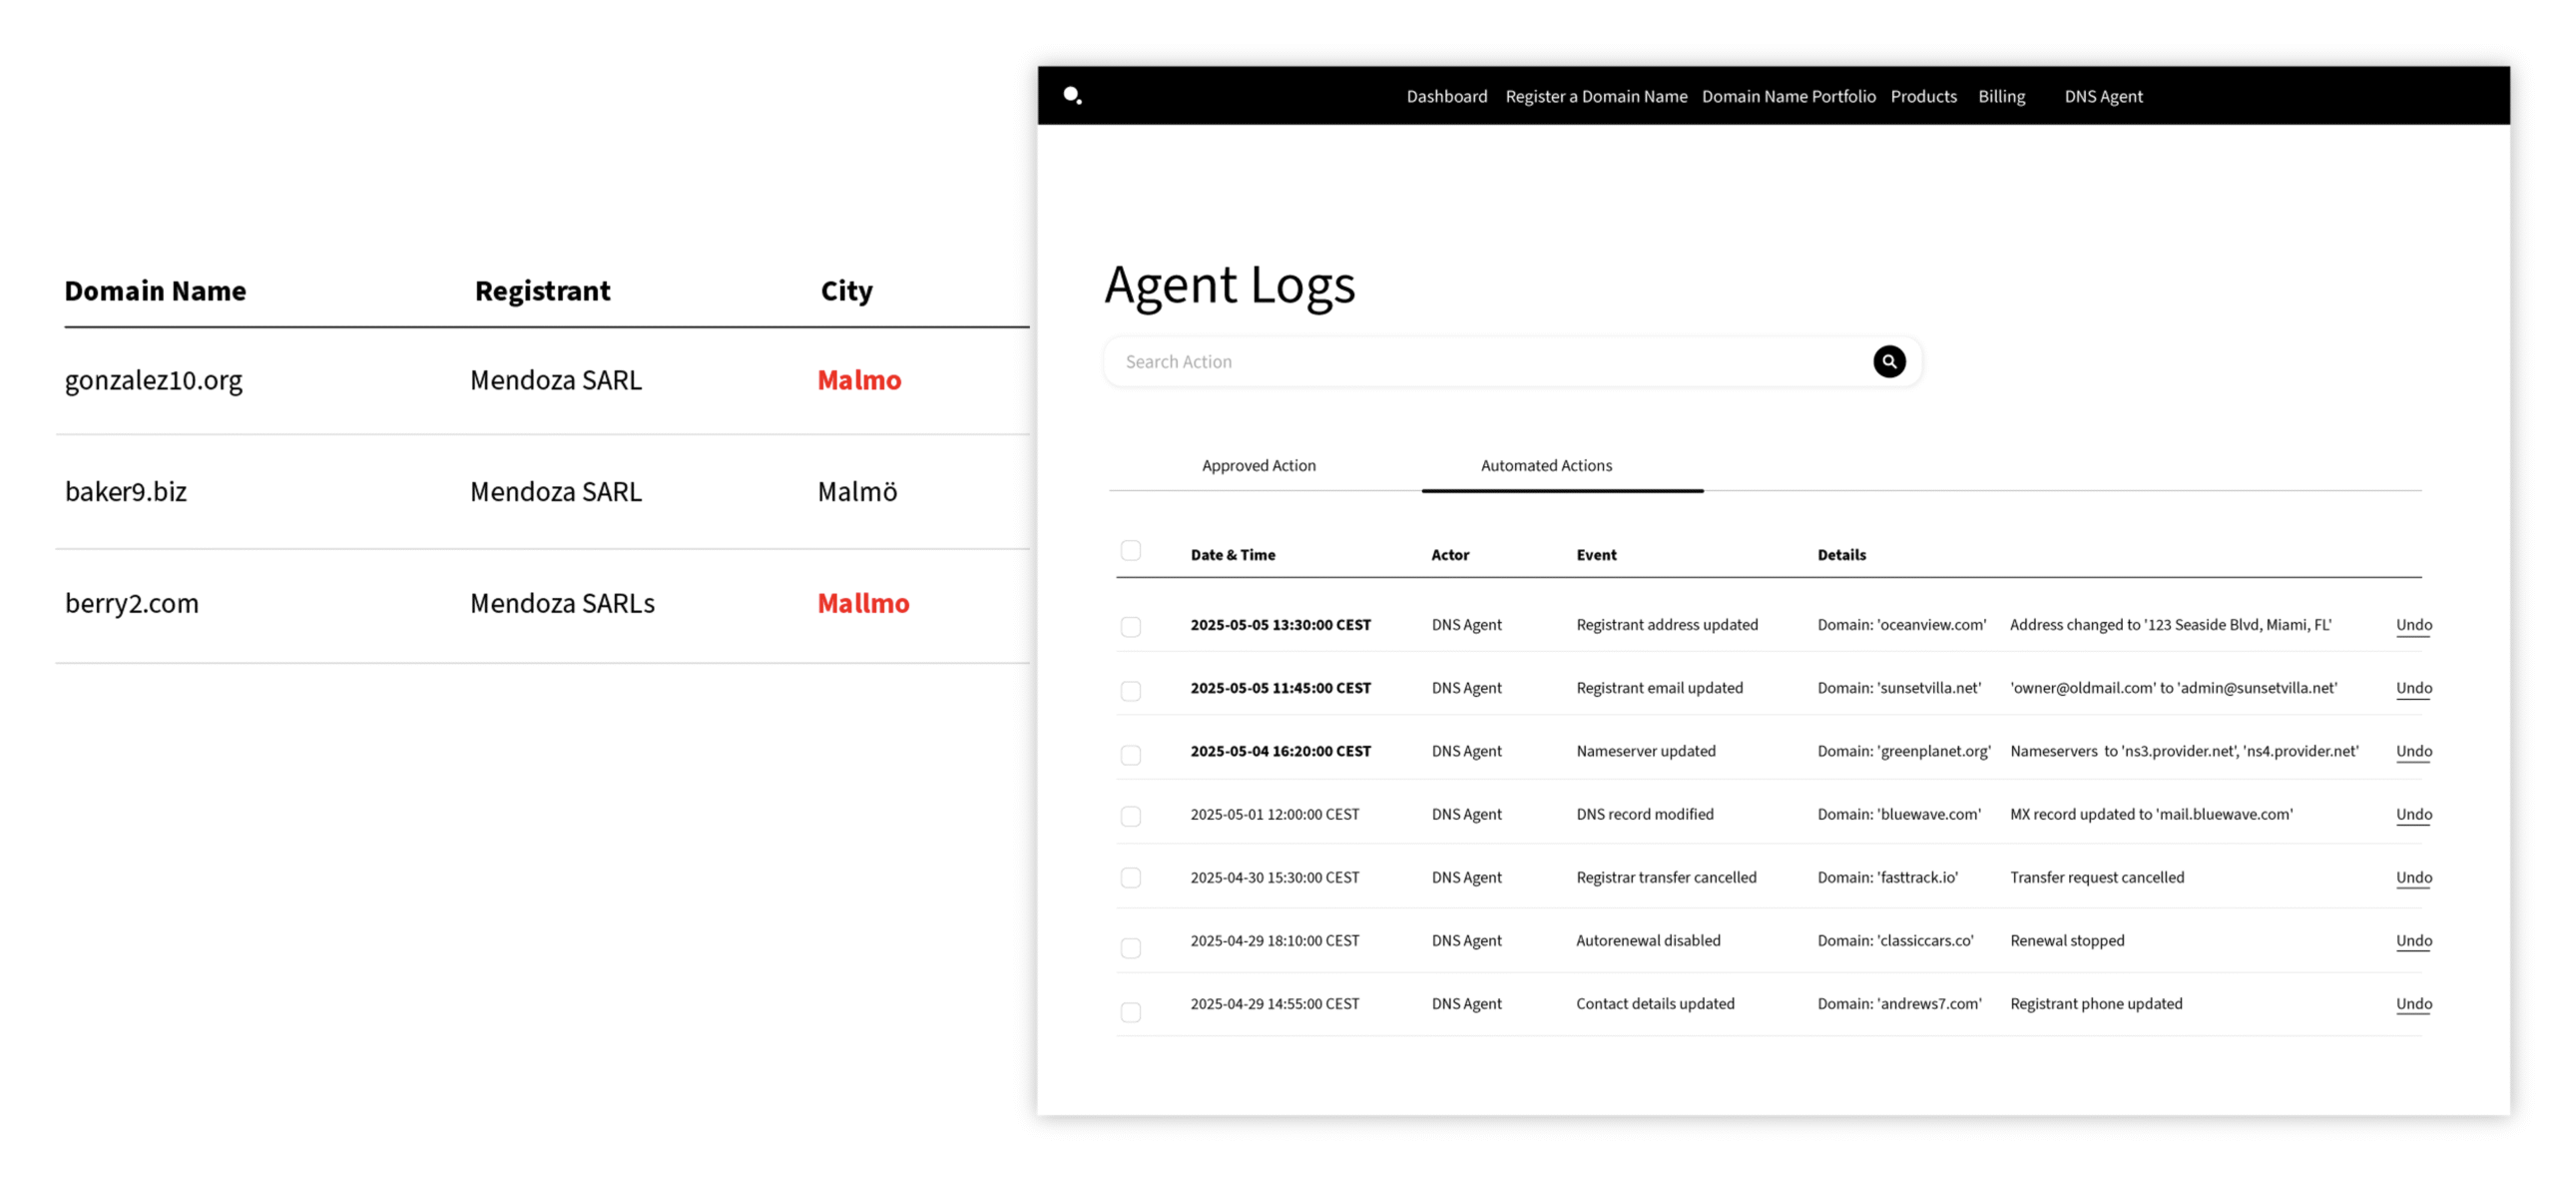Viewport: 2555px width, 1179px height.
Task: Click the gonzalez10.org domain entry
Action: 154,380
